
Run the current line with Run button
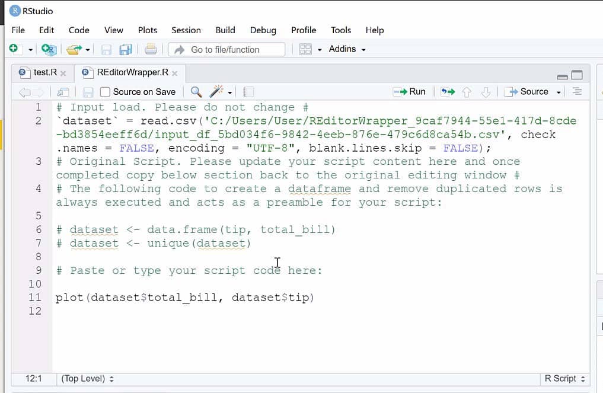(409, 91)
